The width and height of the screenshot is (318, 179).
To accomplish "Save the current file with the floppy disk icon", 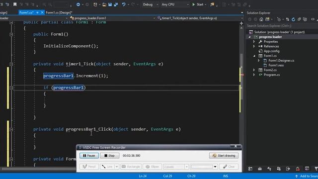I will [x=110, y=4].
